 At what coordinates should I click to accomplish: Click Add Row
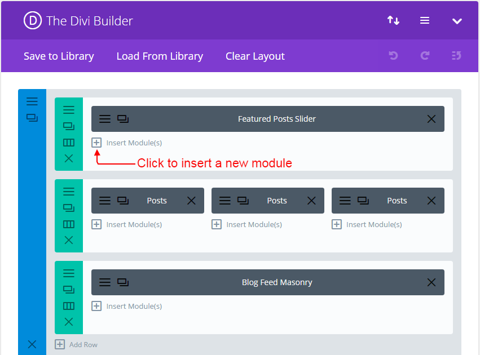[76, 345]
